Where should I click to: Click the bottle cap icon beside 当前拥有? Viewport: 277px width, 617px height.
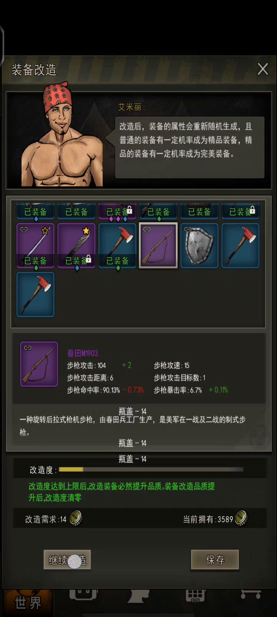[x=241, y=519]
